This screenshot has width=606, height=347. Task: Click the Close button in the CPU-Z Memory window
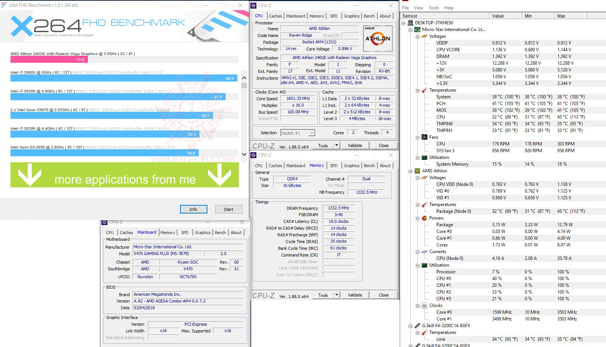(x=384, y=295)
